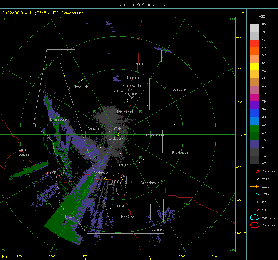
Task: Click the Calgary city label
Action: (120, 182)
